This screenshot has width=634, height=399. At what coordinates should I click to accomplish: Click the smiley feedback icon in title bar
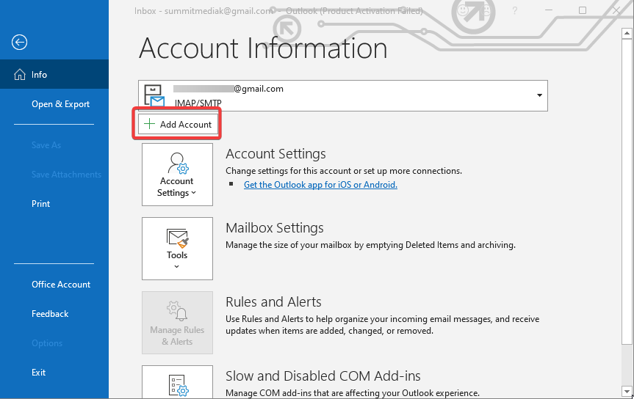463,10
